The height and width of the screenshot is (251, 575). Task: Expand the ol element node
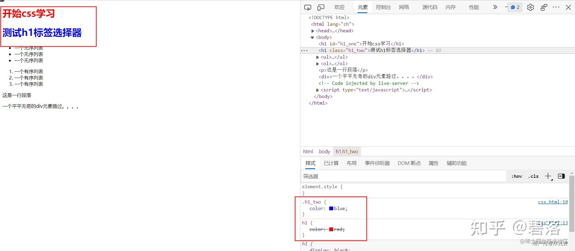(x=317, y=64)
